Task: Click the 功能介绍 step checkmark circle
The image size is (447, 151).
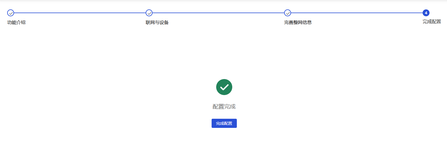Action: click(x=11, y=13)
